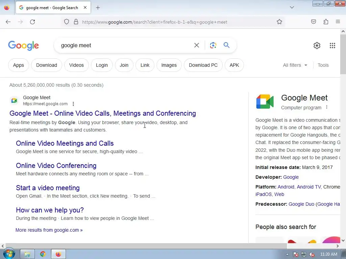Viewport: 346px width, 259px height.
Task: Switch to Videos results
Action: 76,65
